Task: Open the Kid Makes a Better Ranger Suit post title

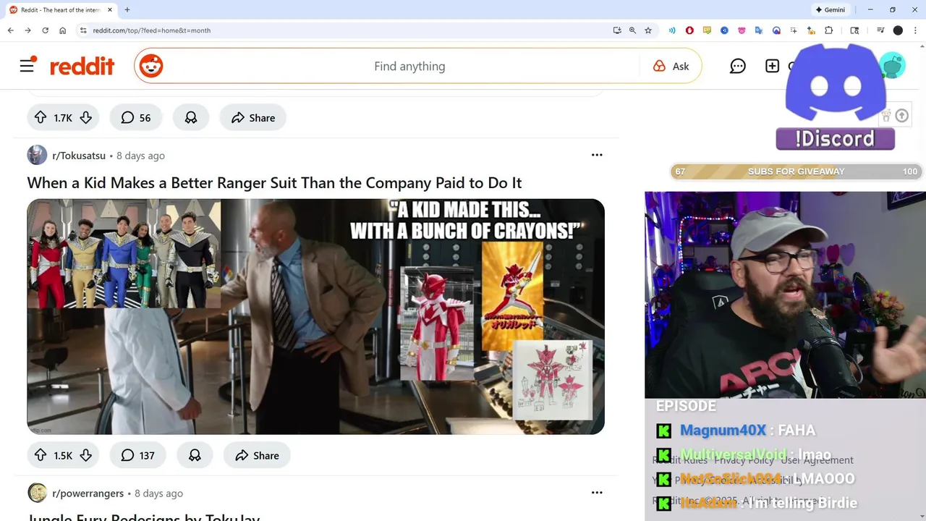Action: pyautogui.click(x=274, y=182)
